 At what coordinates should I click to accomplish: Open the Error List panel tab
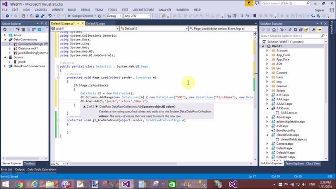coord(7,169)
